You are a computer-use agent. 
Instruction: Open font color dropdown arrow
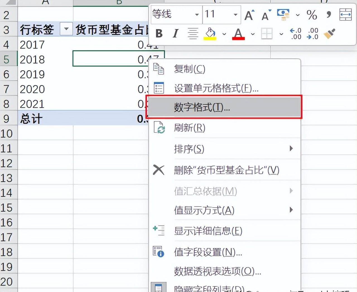[253, 34]
